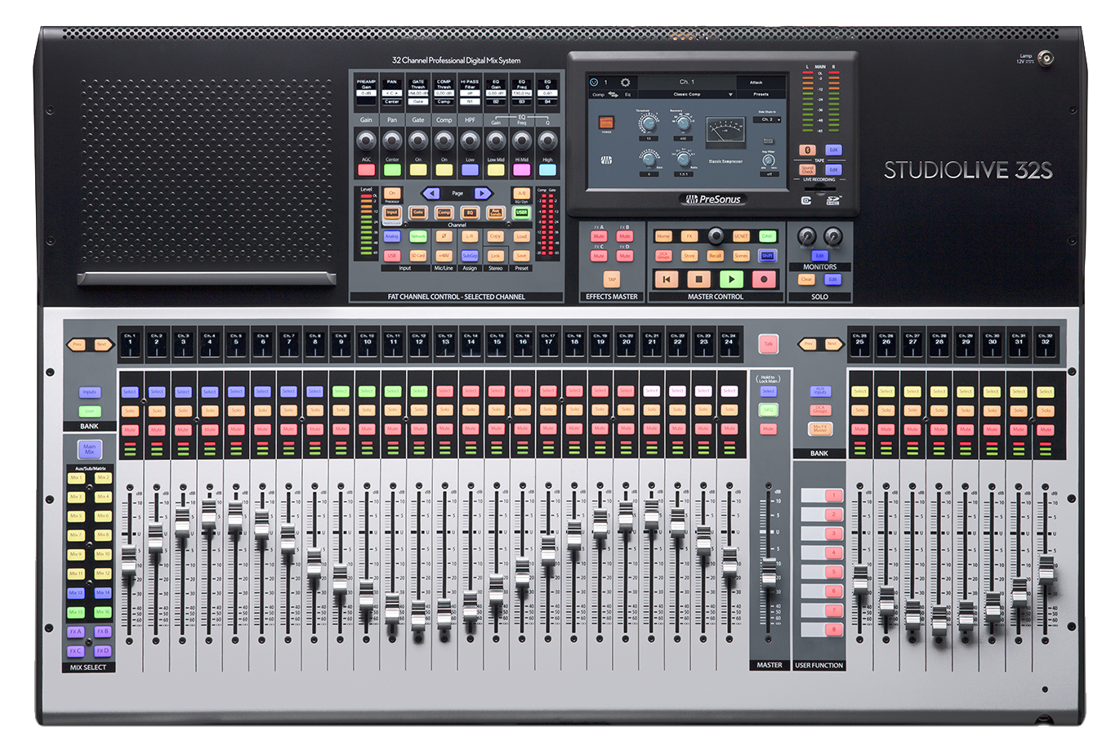Tap the Ch. 12 scribble strip display

point(419,344)
